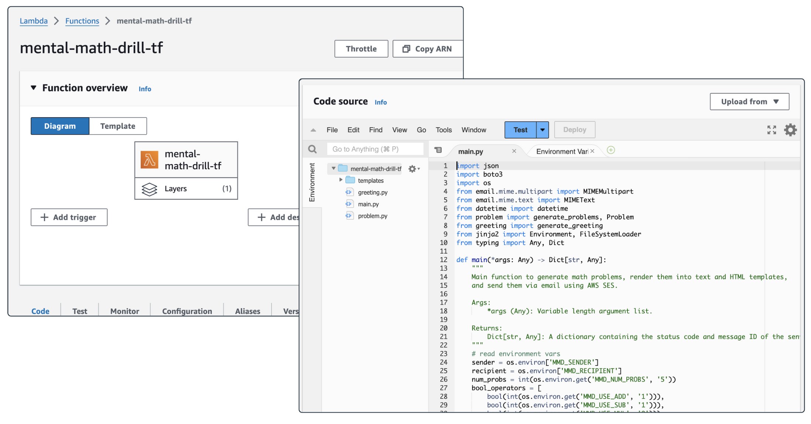This screenshot has width=811, height=424.
Task: Open the Tools menu
Action: 444,130
